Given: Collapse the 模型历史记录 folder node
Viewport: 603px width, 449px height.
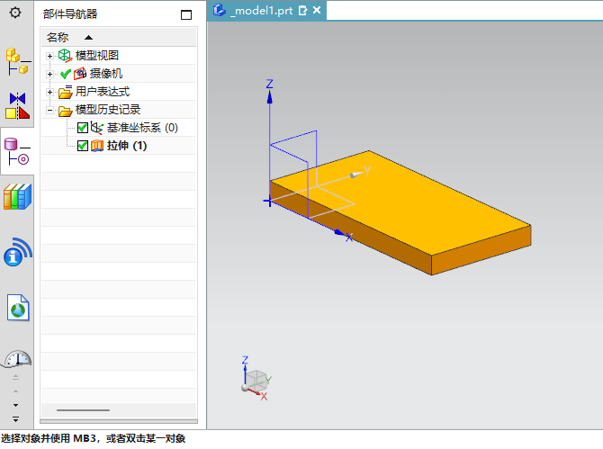Looking at the screenshot, I should click(50, 111).
